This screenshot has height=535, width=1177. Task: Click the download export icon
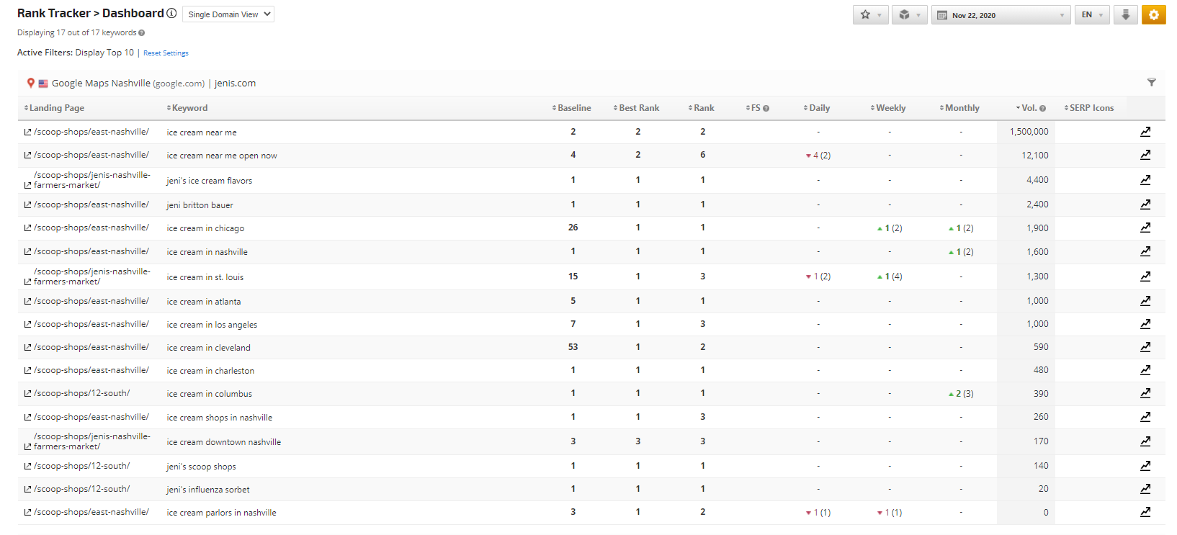coord(1125,14)
